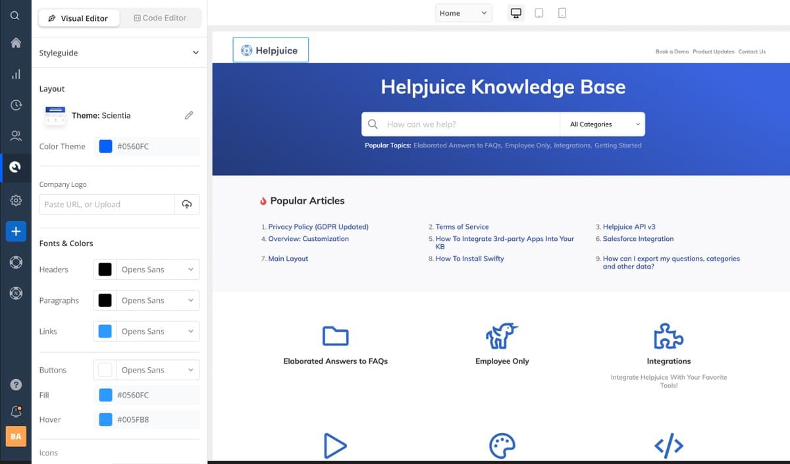Open Paragraphs font dropdown

[x=158, y=300]
